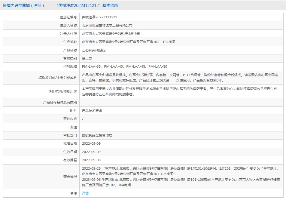
Task: Click the 2022-09-26 change record entry
Action: 180,171
